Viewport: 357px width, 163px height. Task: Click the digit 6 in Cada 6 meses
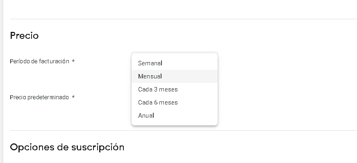(156, 103)
